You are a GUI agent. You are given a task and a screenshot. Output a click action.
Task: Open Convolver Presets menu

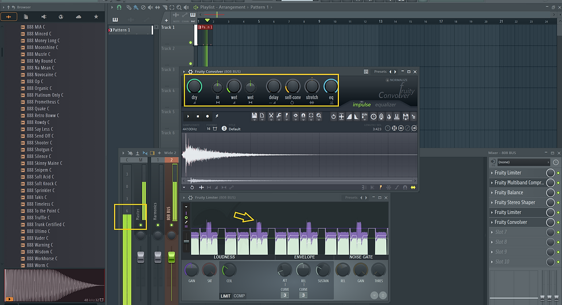point(380,72)
